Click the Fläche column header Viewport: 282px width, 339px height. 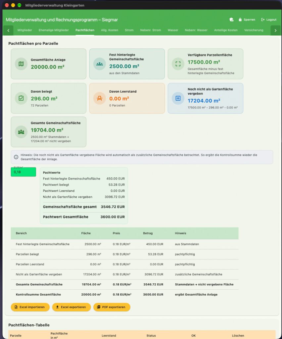[86, 233]
